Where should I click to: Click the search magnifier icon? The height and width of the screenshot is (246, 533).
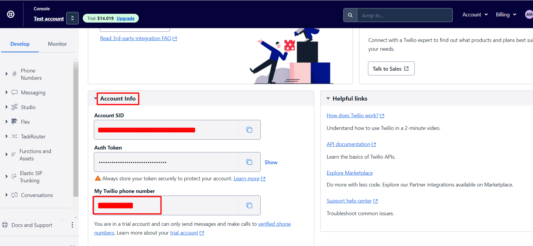click(350, 15)
